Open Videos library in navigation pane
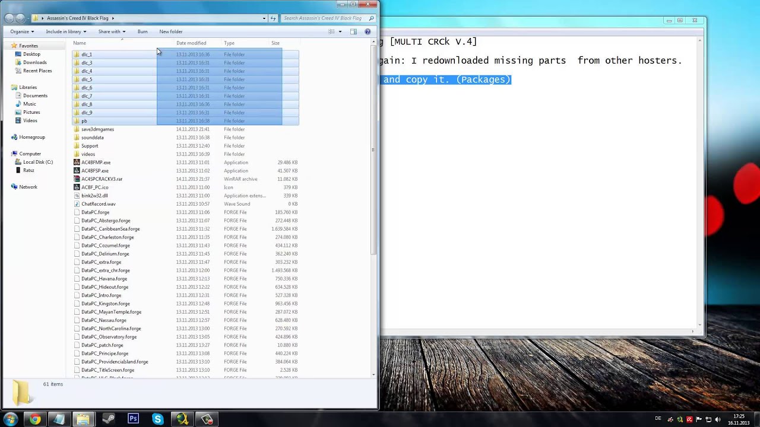Image resolution: width=760 pixels, height=427 pixels. pos(30,120)
